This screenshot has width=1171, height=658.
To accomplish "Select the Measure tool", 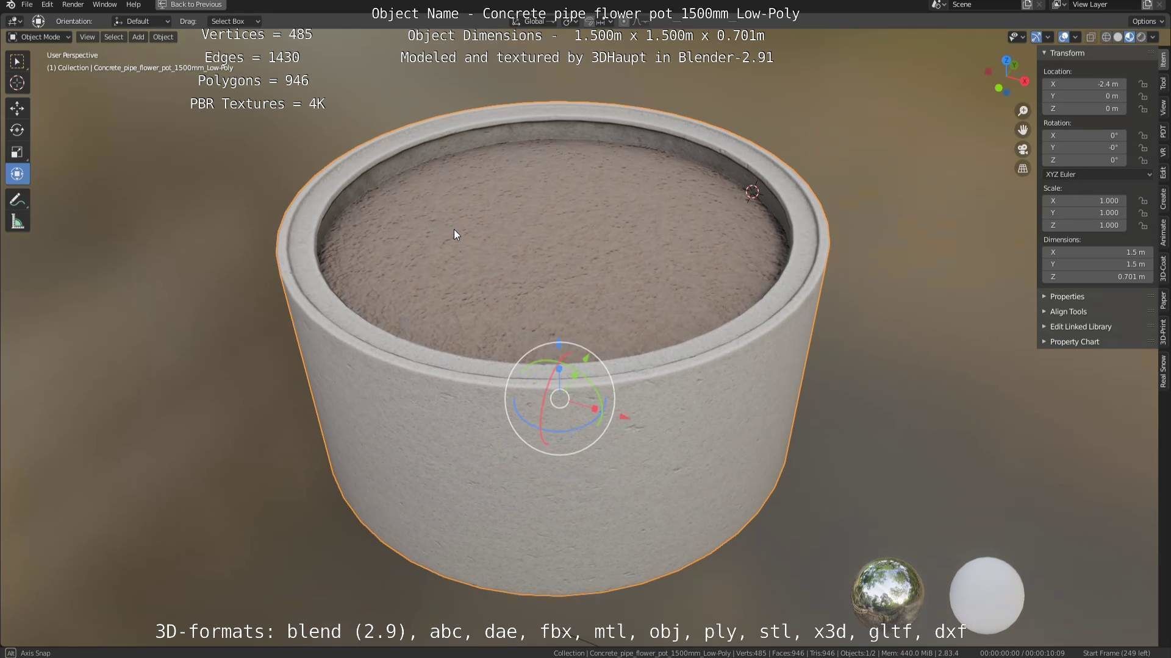I will click(x=17, y=222).
